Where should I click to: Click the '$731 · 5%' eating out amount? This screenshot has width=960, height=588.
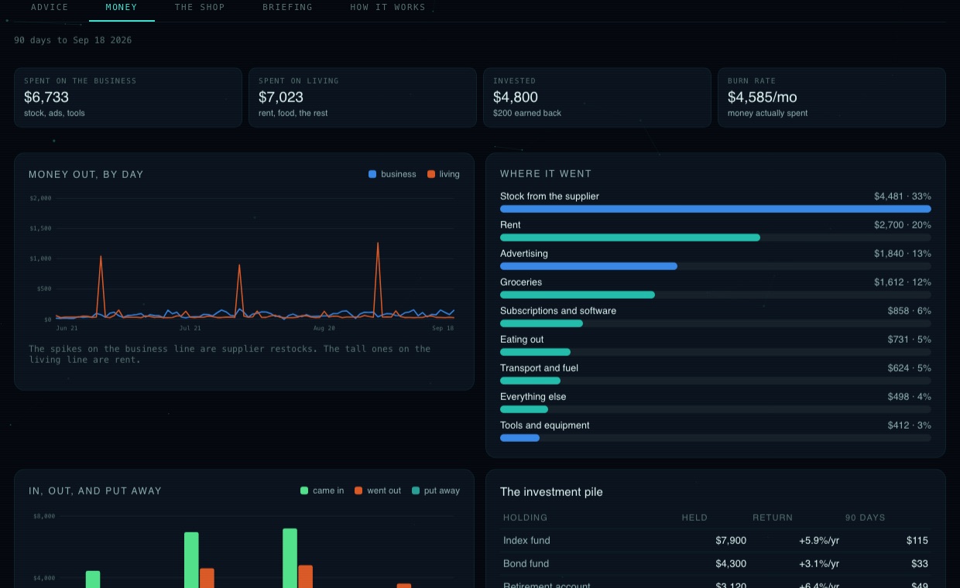910,340
